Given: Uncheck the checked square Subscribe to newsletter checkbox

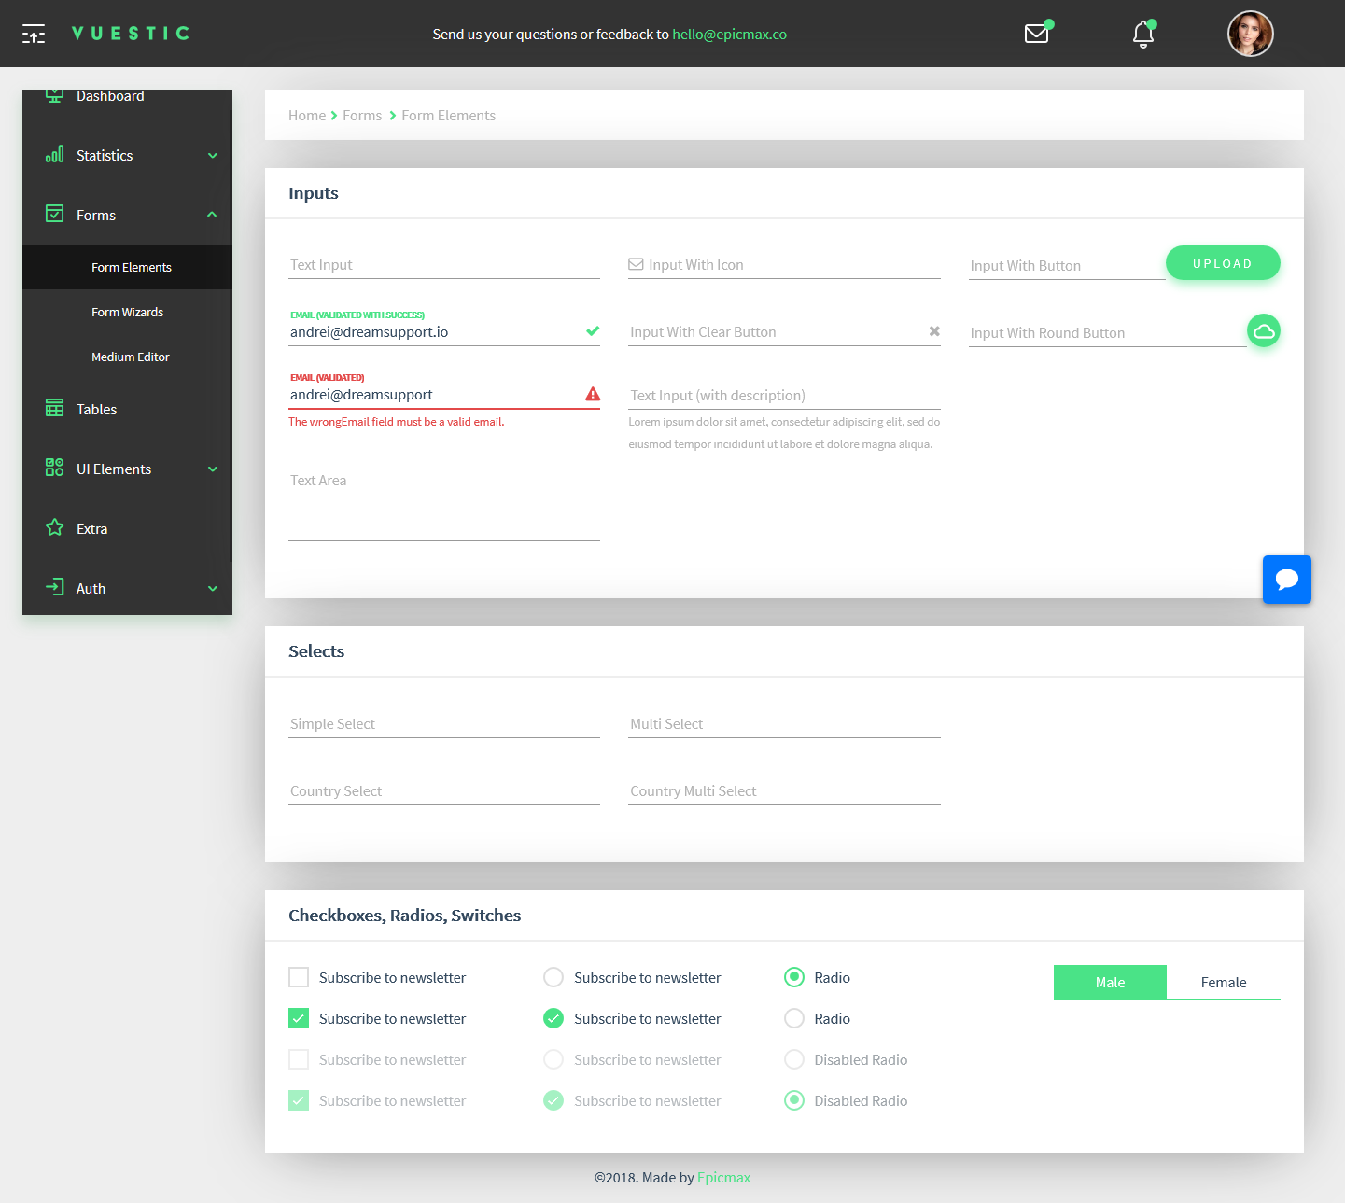Looking at the screenshot, I should tap(299, 1018).
